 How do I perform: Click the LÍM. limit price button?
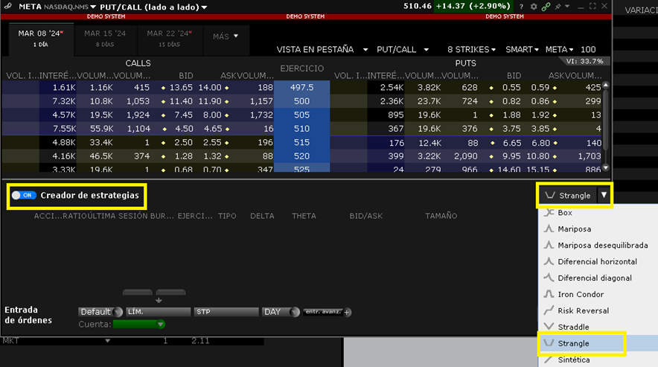(158, 312)
